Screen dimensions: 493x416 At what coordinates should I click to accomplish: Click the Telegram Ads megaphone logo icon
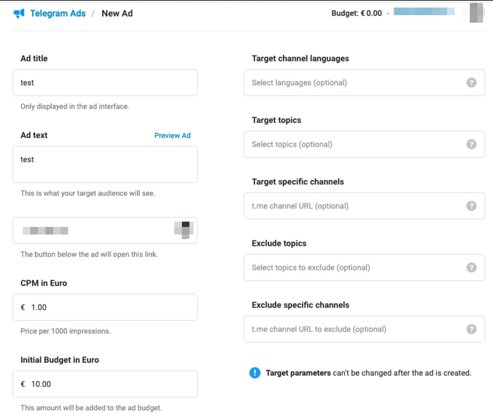pyautogui.click(x=19, y=13)
